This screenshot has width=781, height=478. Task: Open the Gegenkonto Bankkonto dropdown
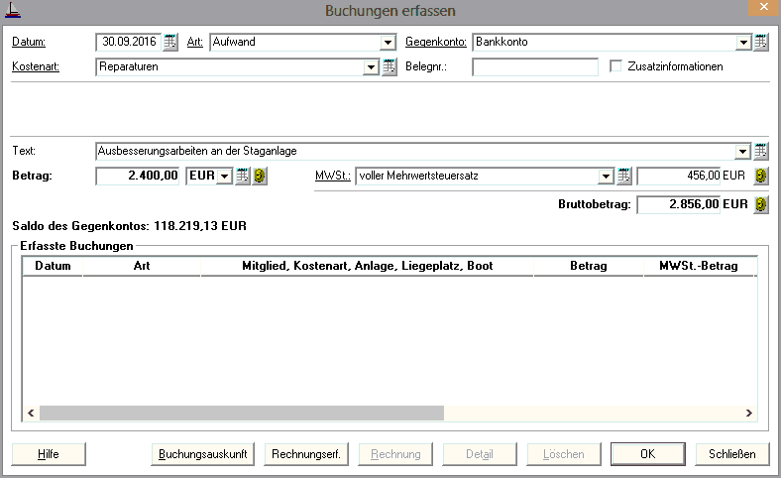pos(743,43)
